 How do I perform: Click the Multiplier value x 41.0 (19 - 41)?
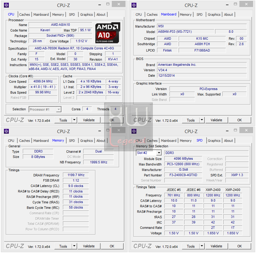click(43, 87)
